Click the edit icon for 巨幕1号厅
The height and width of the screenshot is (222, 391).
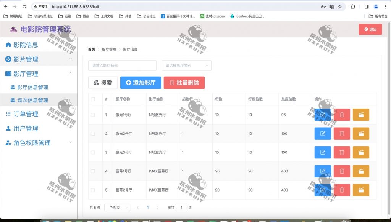click(x=323, y=171)
